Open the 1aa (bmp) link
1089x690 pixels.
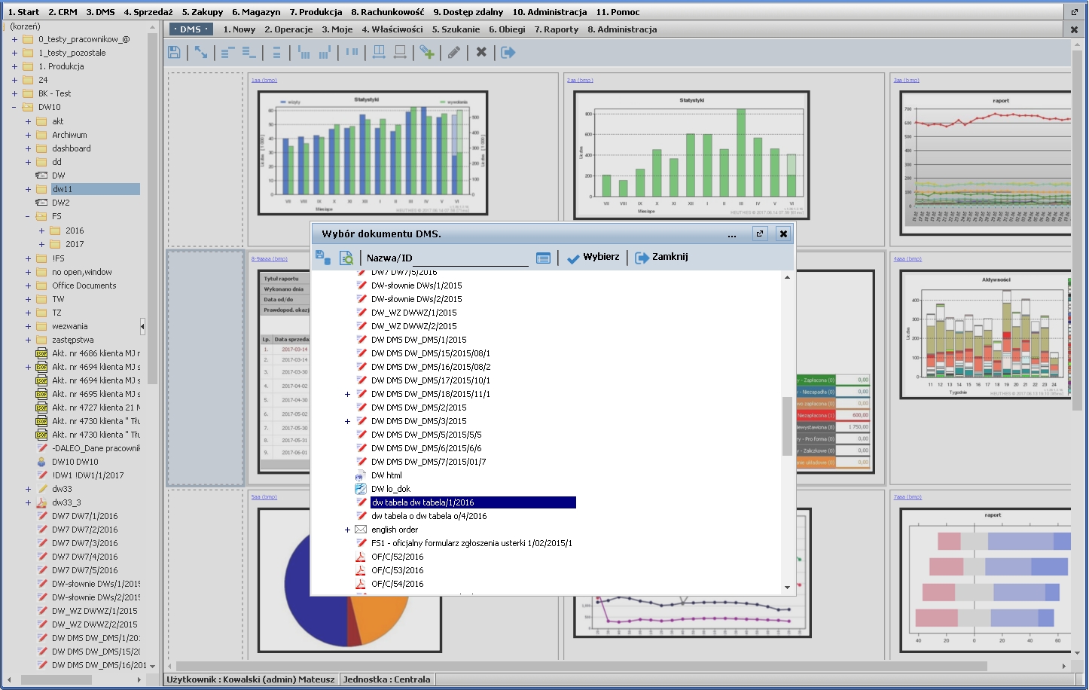coord(264,80)
